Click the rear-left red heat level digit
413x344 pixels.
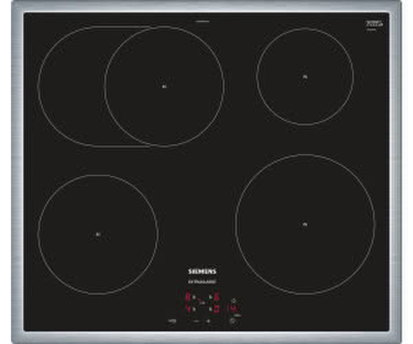[188, 297]
